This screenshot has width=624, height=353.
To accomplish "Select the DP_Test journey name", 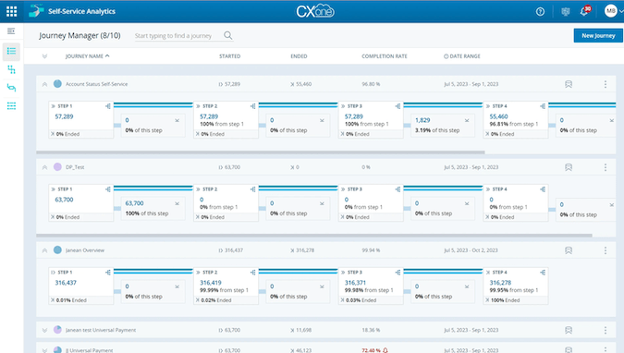I will pyautogui.click(x=75, y=167).
